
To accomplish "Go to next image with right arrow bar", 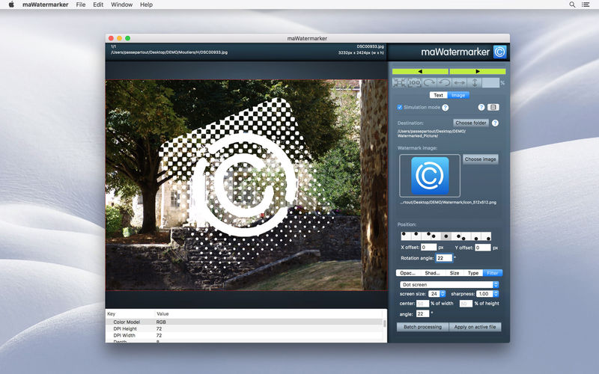I will point(478,71).
